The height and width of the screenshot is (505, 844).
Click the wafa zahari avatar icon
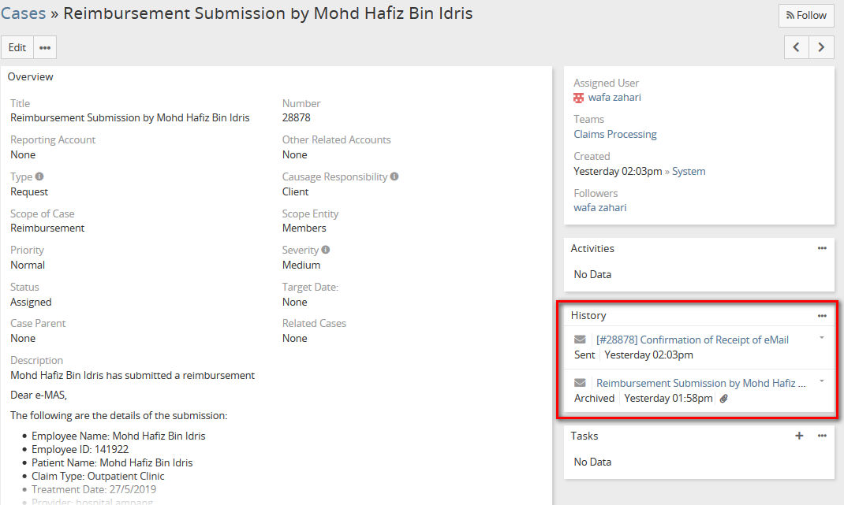point(579,98)
